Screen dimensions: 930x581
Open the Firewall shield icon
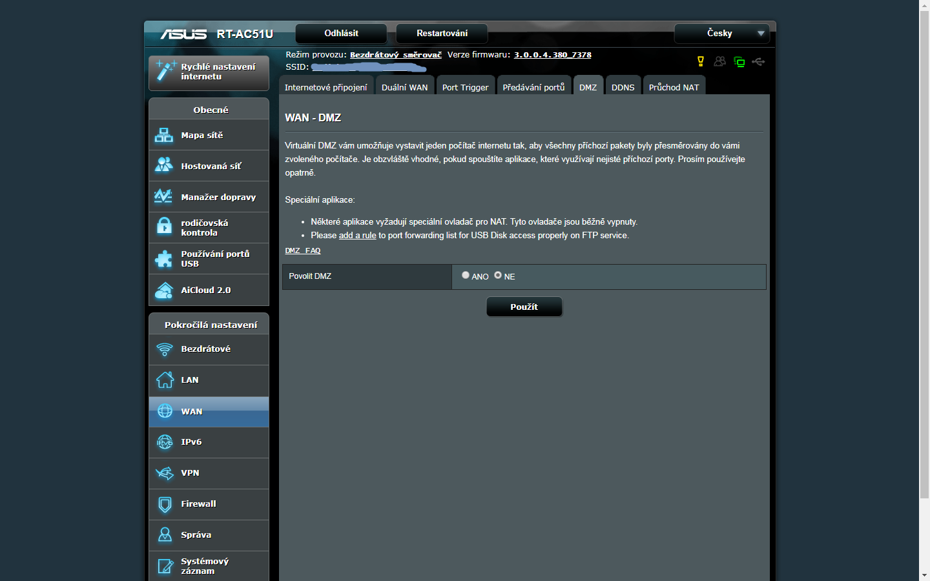click(165, 504)
